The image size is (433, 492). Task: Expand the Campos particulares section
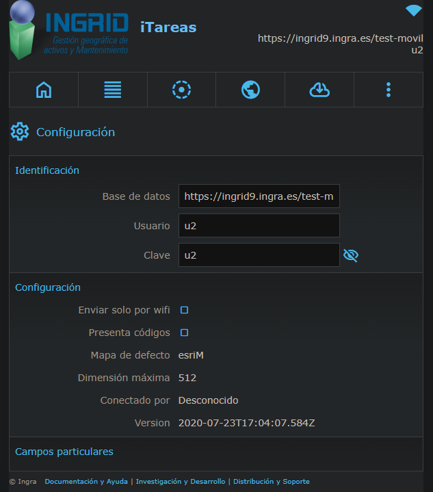click(x=64, y=452)
